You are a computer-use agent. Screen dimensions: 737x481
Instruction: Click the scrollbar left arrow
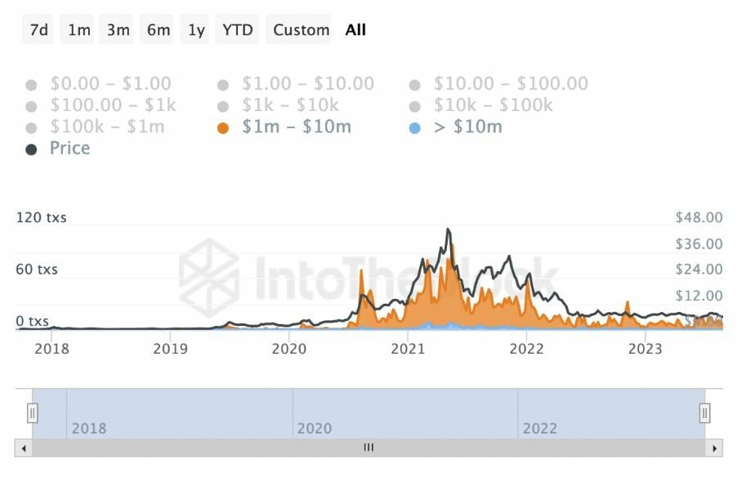pos(23,448)
